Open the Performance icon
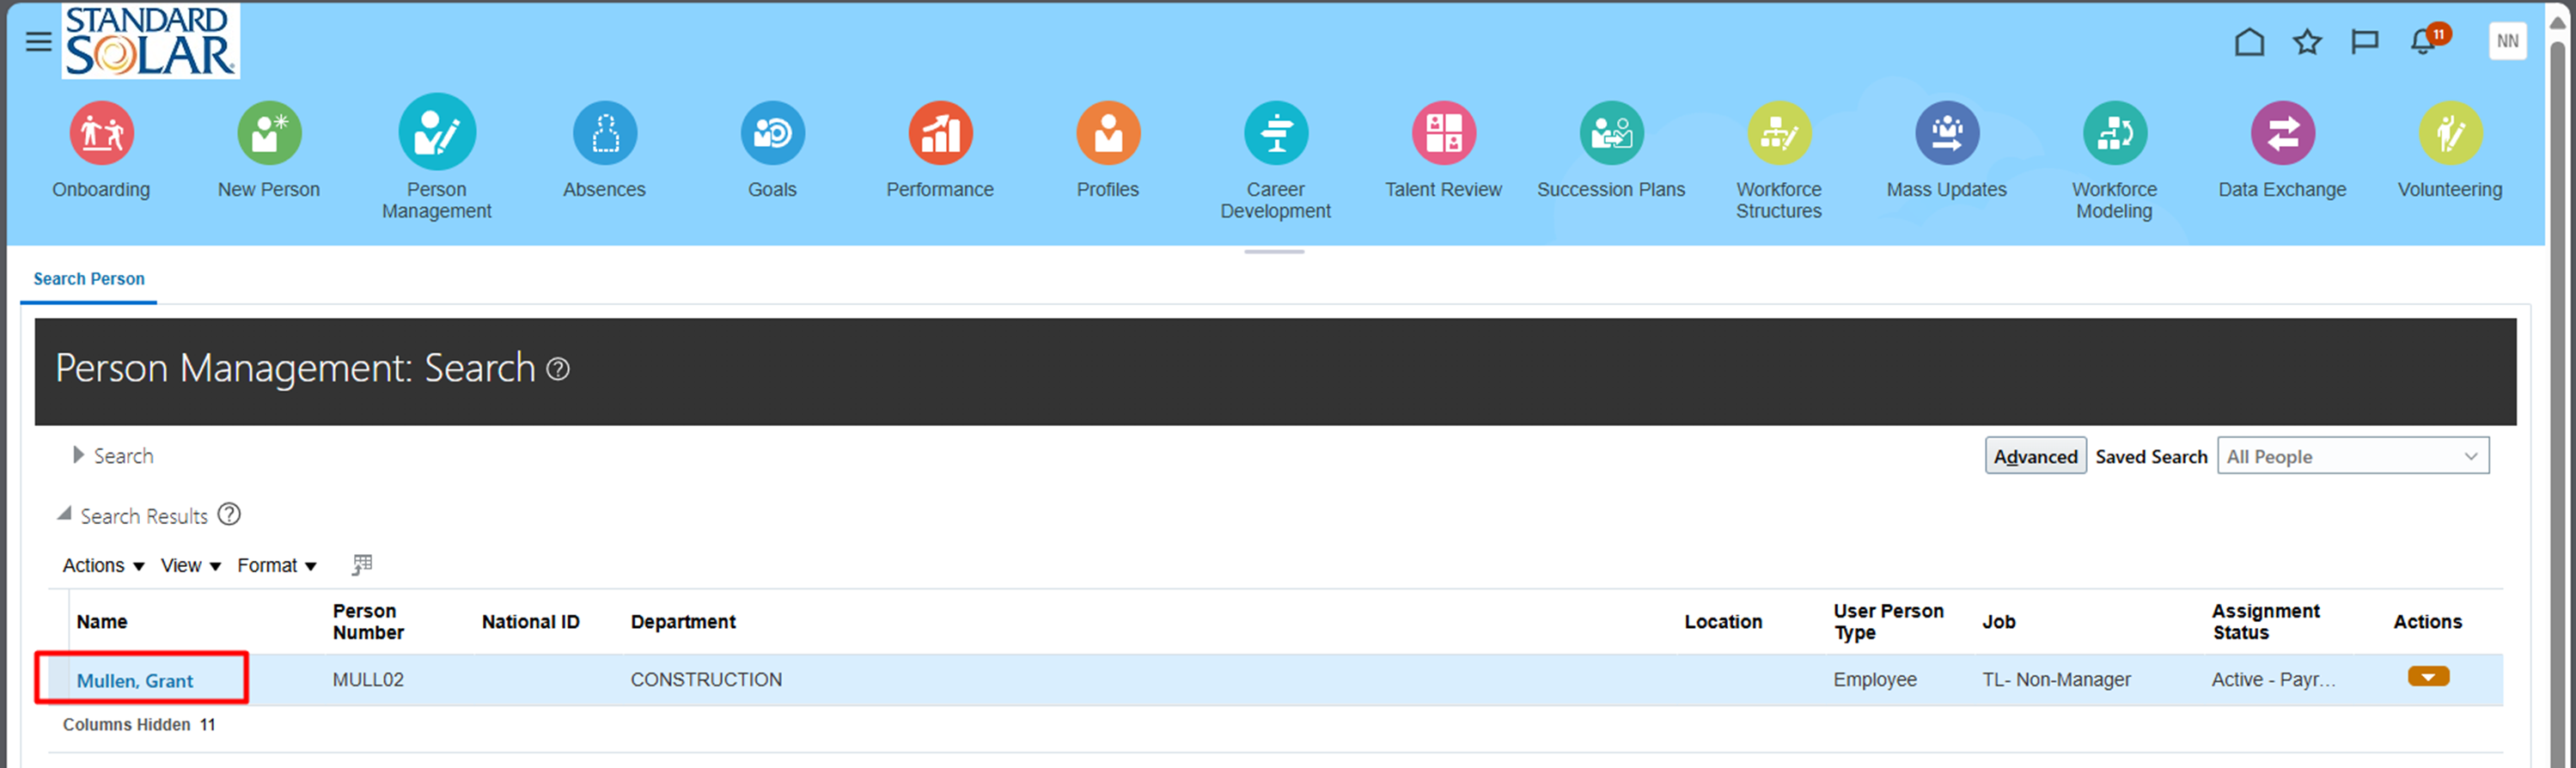Screen dimensions: 2576x768 pos(940,133)
